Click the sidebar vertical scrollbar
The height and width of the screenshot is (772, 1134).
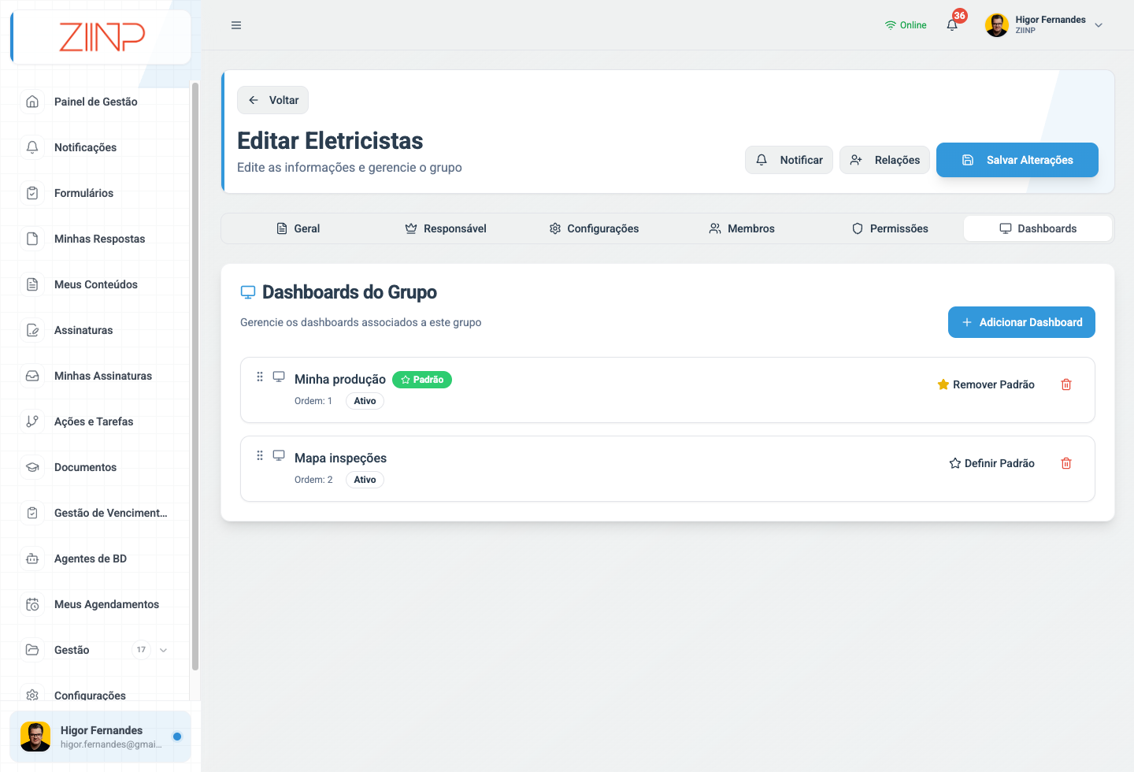[x=195, y=377]
